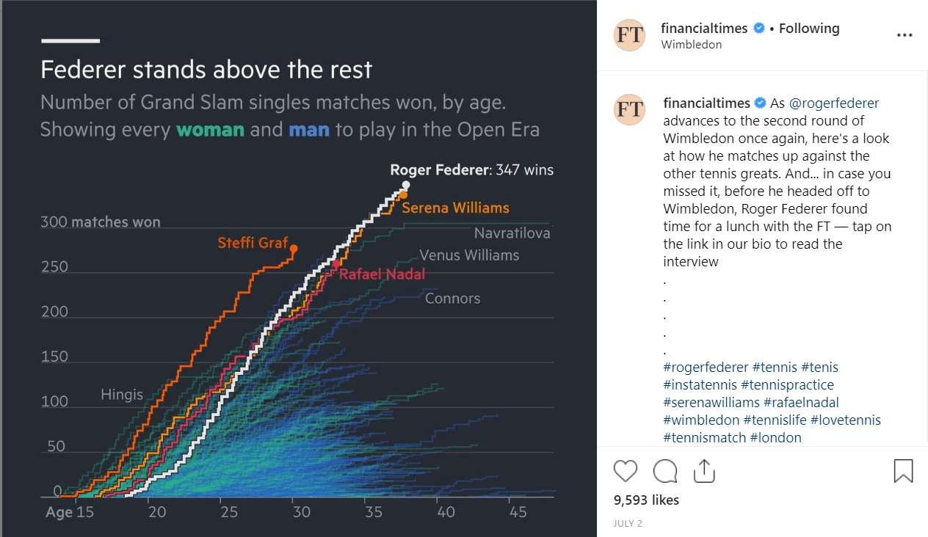Open the comment speech bubble icon

(665, 471)
